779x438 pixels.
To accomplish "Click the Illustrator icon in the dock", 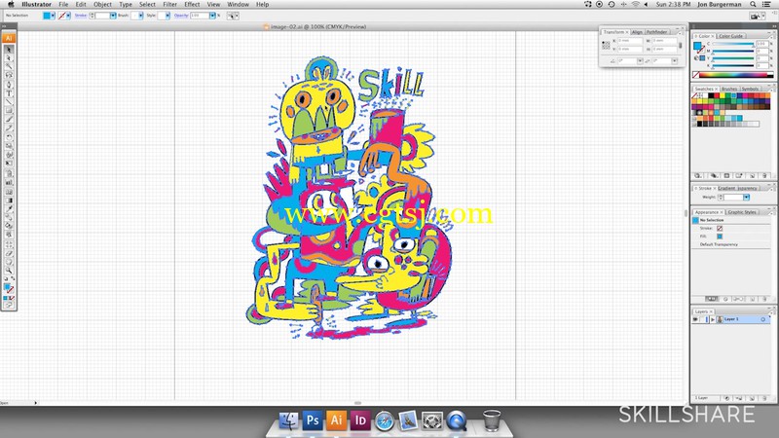I will click(336, 420).
